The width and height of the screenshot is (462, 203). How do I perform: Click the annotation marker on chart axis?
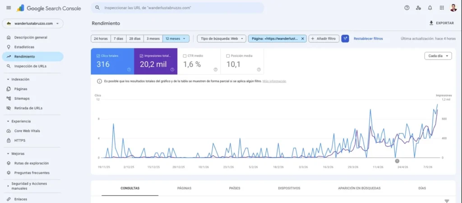(x=397, y=161)
